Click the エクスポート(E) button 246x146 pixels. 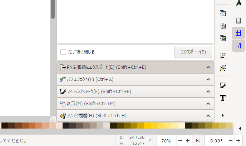(193, 52)
